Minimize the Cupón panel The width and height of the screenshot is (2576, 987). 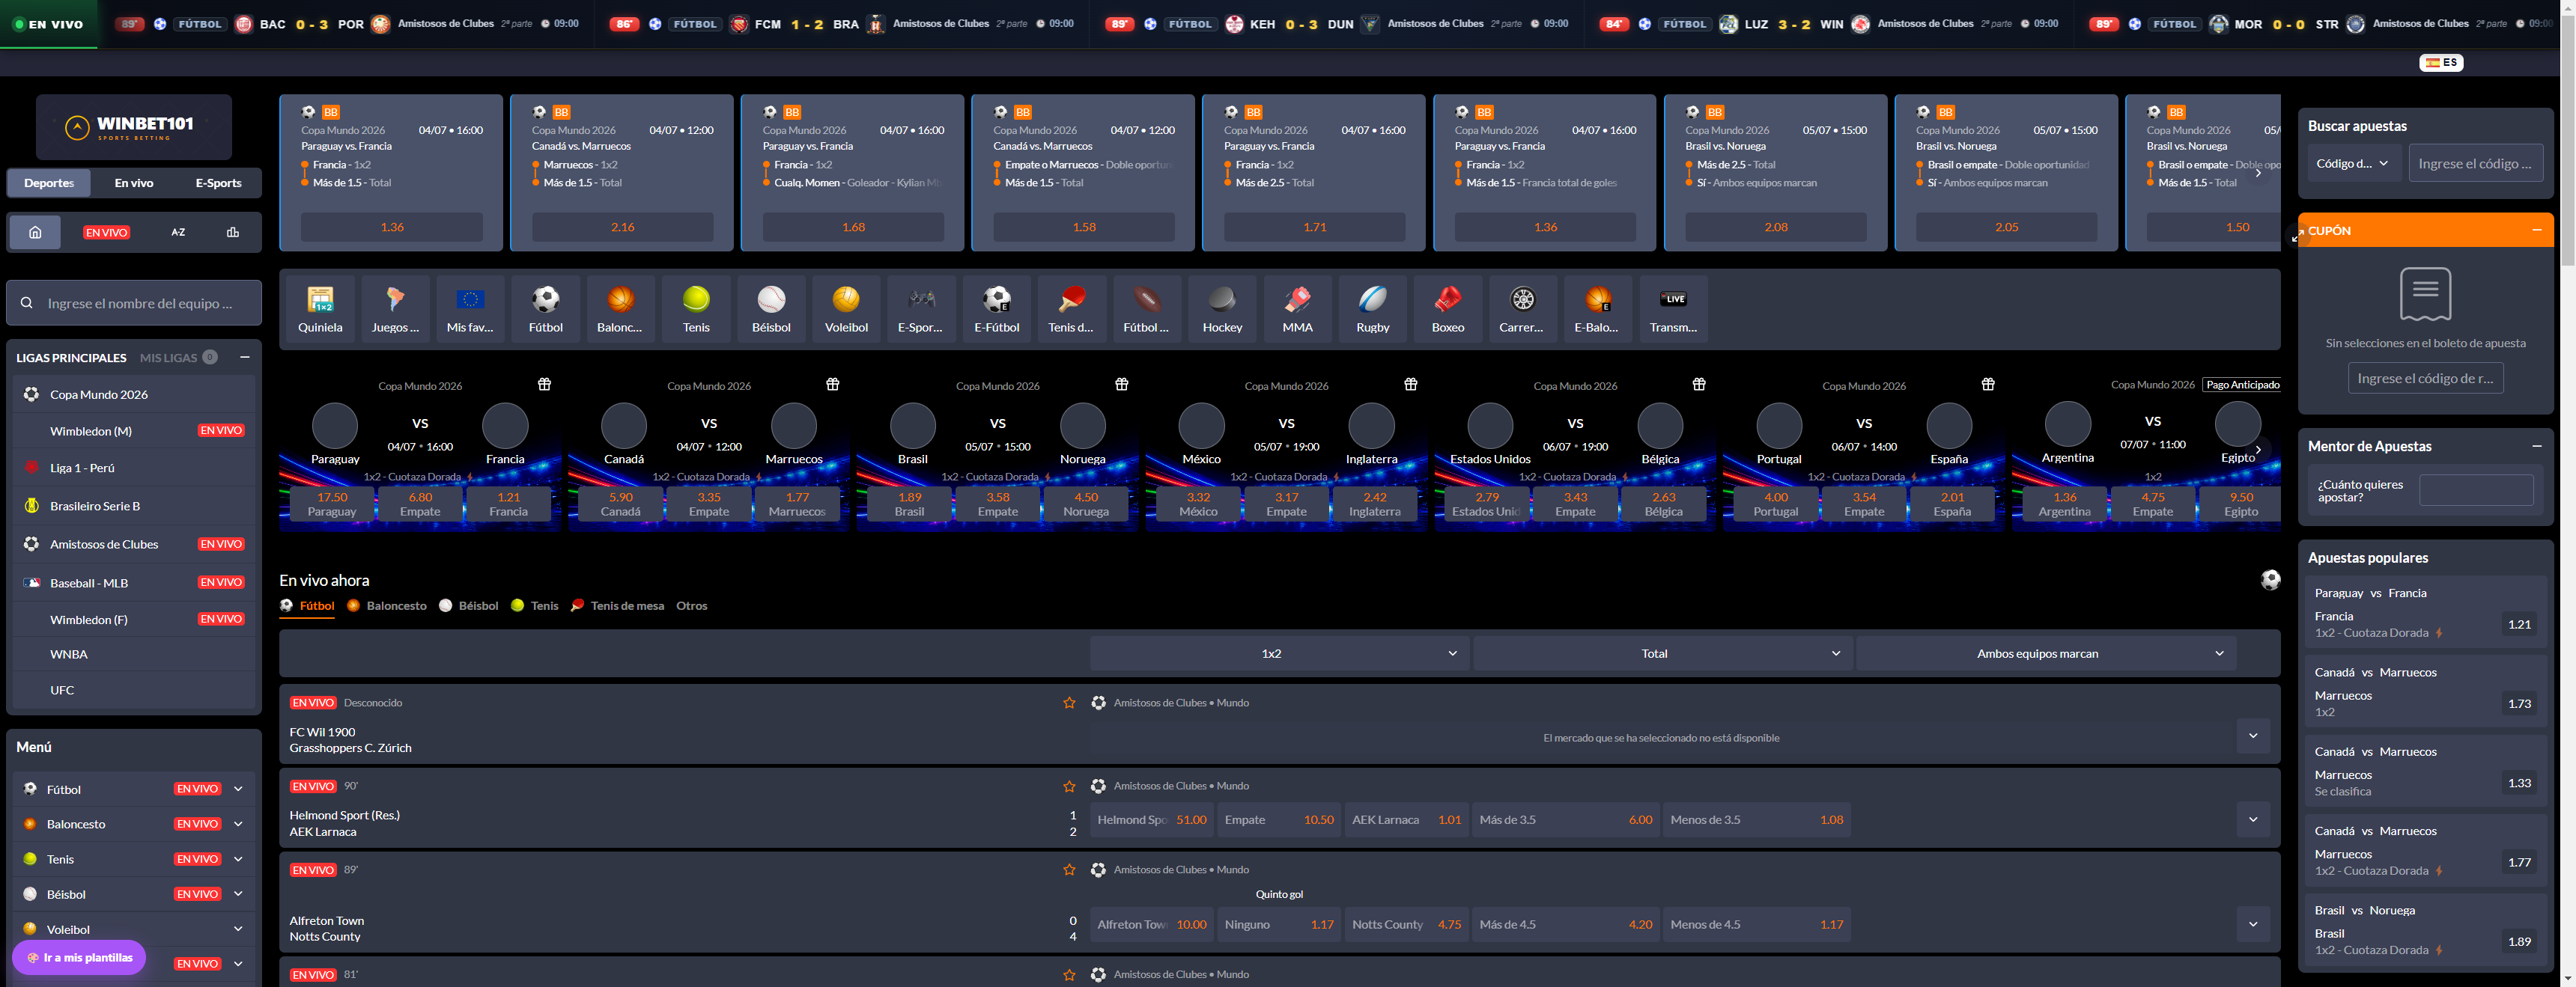(2537, 230)
